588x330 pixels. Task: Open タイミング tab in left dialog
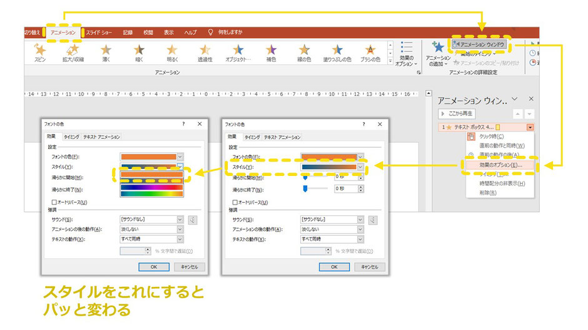point(71,137)
